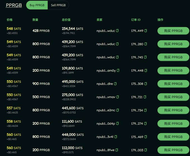Copy order ID 179...745
Image resolution: width=190 pixels, height=156 pixels.
click(145, 57)
